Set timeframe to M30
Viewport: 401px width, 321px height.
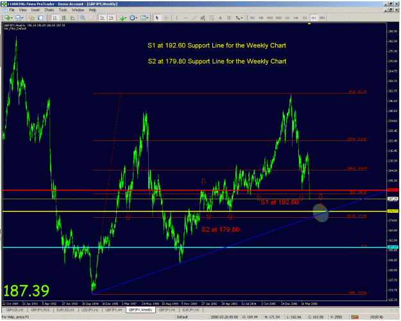click(x=278, y=18)
